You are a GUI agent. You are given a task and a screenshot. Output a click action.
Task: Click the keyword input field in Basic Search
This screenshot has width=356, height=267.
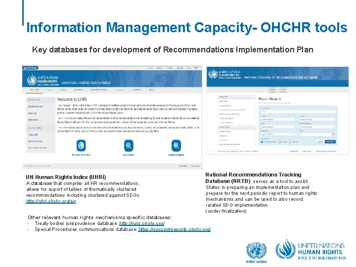pyautogui.click(x=298, y=112)
